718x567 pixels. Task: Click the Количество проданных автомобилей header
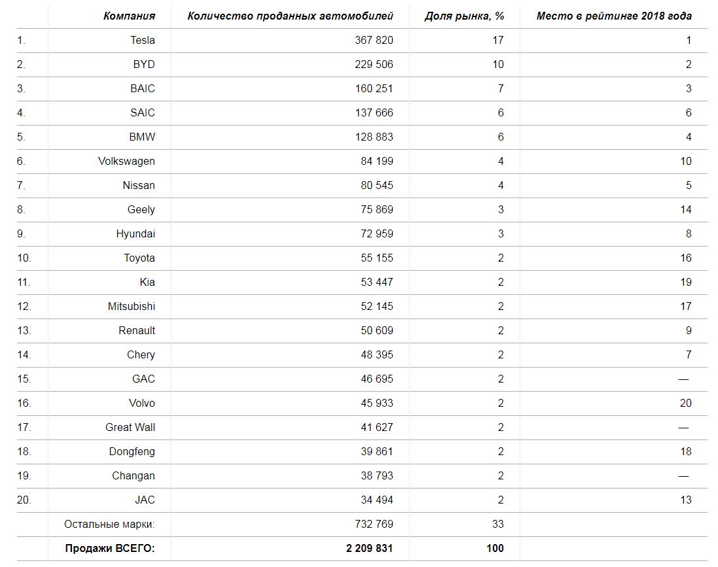pos(291,16)
